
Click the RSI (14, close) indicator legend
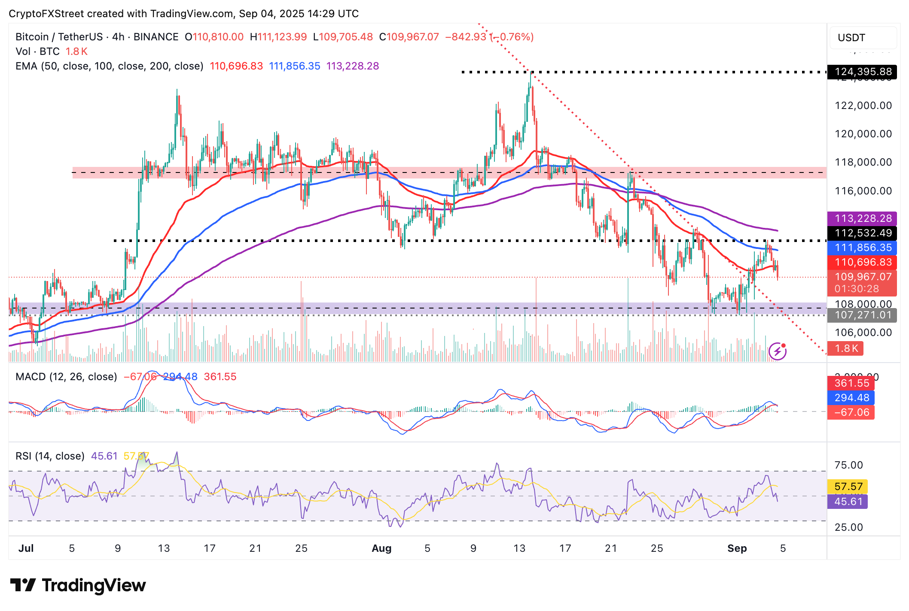(x=50, y=456)
